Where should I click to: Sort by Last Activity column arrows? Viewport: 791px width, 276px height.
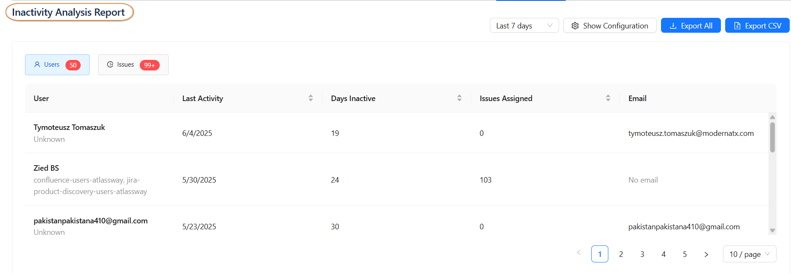click(x=311, y=98)
